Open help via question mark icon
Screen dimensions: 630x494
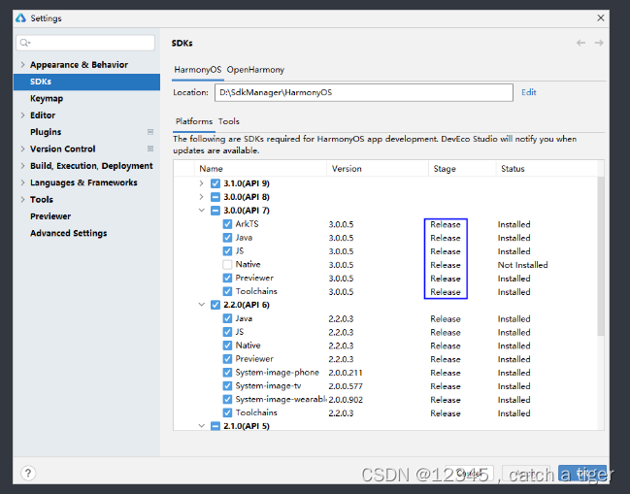pos(28,473)
